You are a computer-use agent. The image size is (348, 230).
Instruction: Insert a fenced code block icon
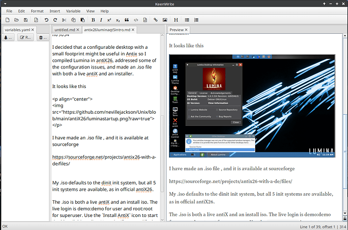click(145, 20)
